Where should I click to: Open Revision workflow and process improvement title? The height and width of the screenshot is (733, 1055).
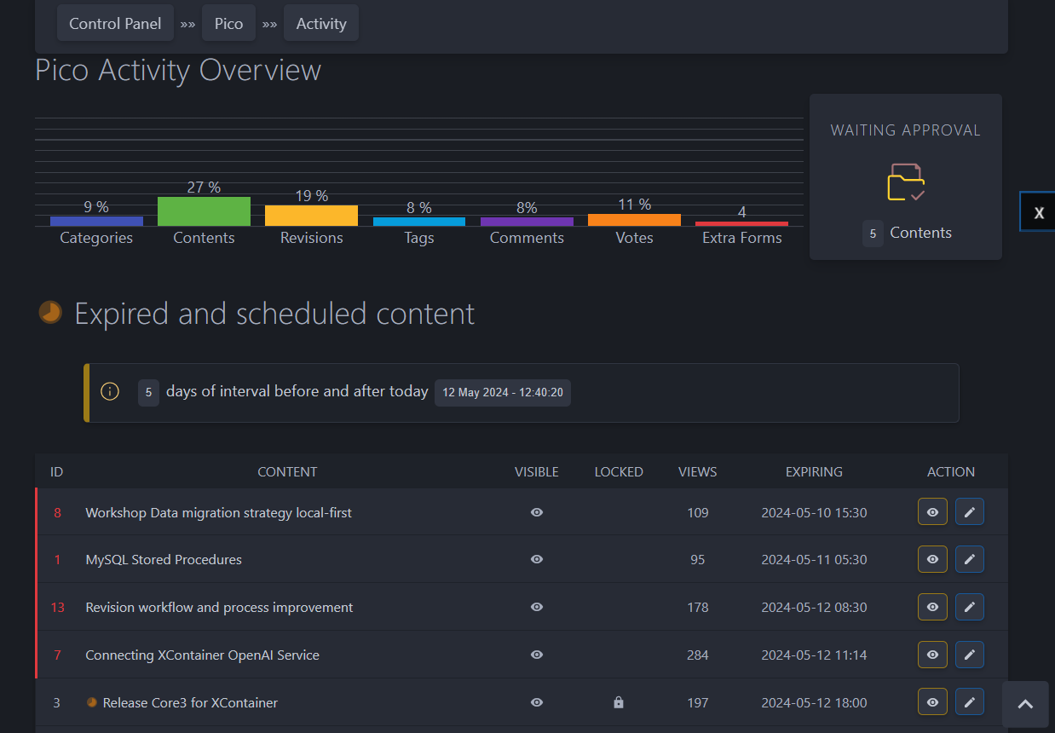(219, 608)
